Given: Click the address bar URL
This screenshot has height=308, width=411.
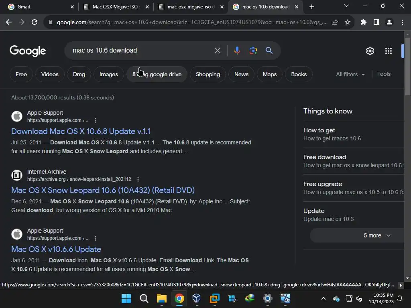Looking at the screenshot, I should pyautogui.click(x=191, y=22).
